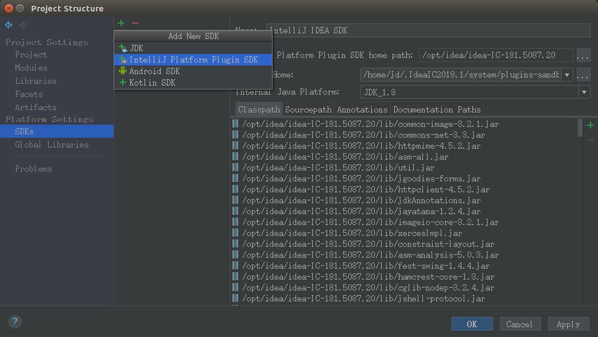Click the SDK Name input field
This screenshot has height=337, width=598.
[x=428, y=30]
